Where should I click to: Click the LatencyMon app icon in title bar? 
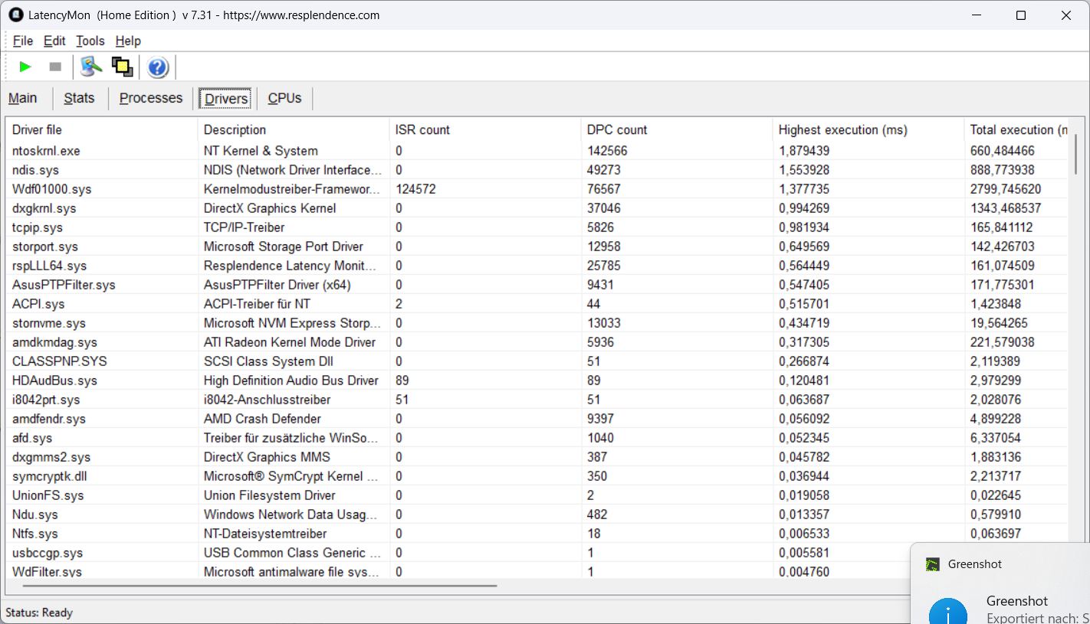(x=15, y=15)
